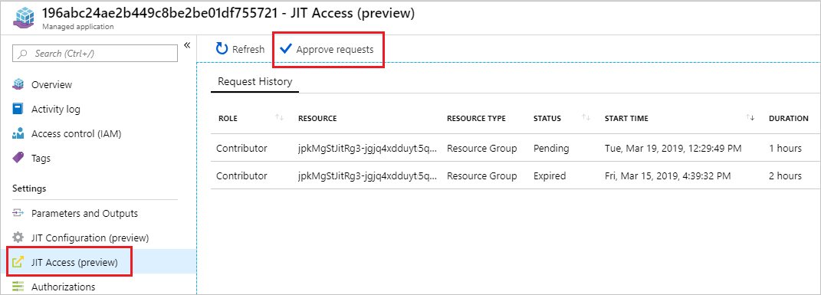Click the JIT Configuration gear icon
The height and width of the screenshot is (295, 821).
[x=18, y=238]
